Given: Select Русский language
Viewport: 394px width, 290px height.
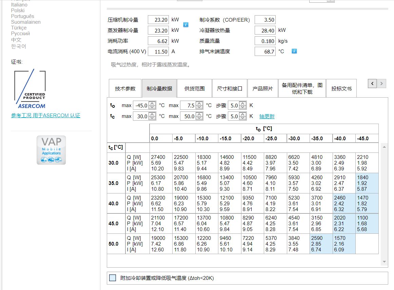Looking at the screenshot, I should click(20, 34).
